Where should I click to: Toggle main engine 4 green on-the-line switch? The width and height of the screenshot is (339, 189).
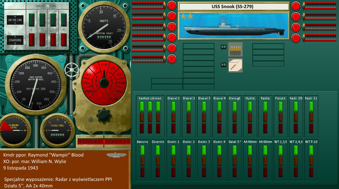point(64,19)
